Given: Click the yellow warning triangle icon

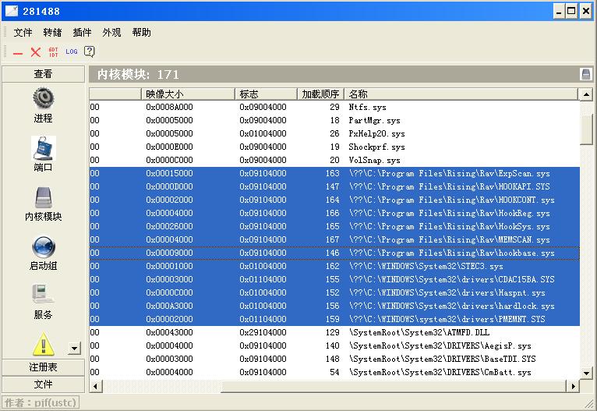Looking at the screenshot, I should 43,344.
